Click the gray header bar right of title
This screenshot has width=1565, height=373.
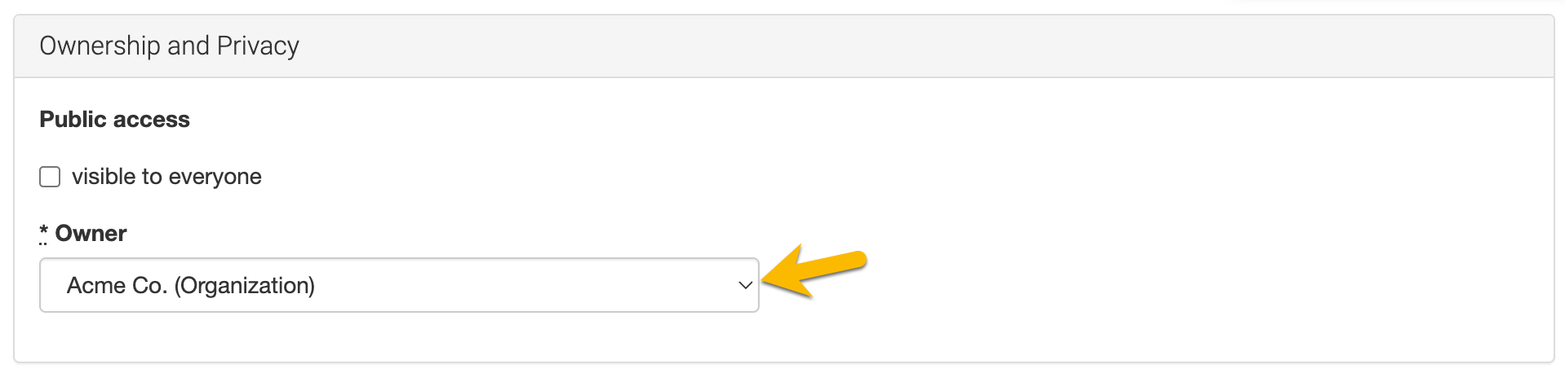click(979, 46)
